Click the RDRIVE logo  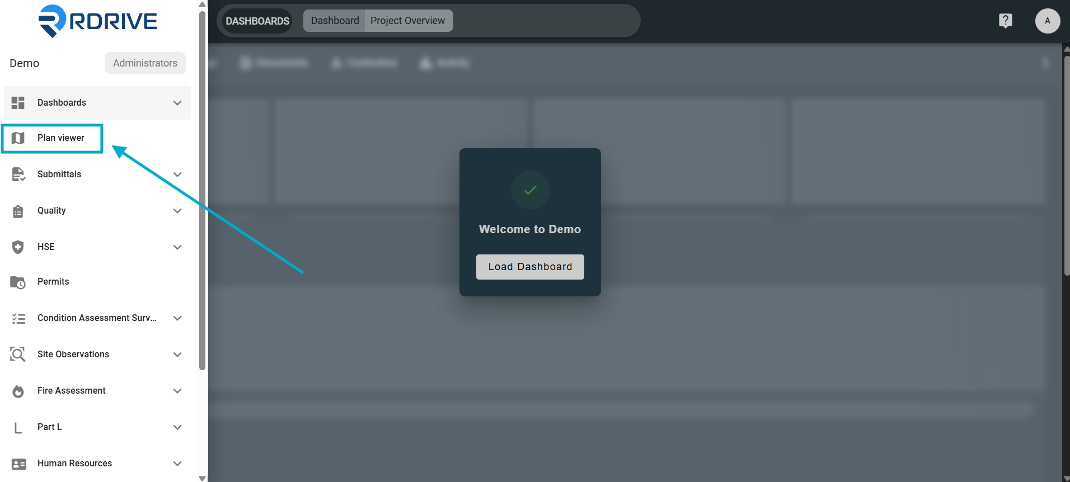click(98, 21)
